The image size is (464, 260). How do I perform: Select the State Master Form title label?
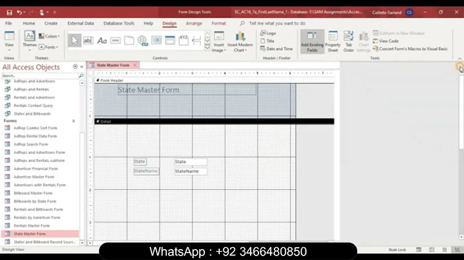[187, 90]
